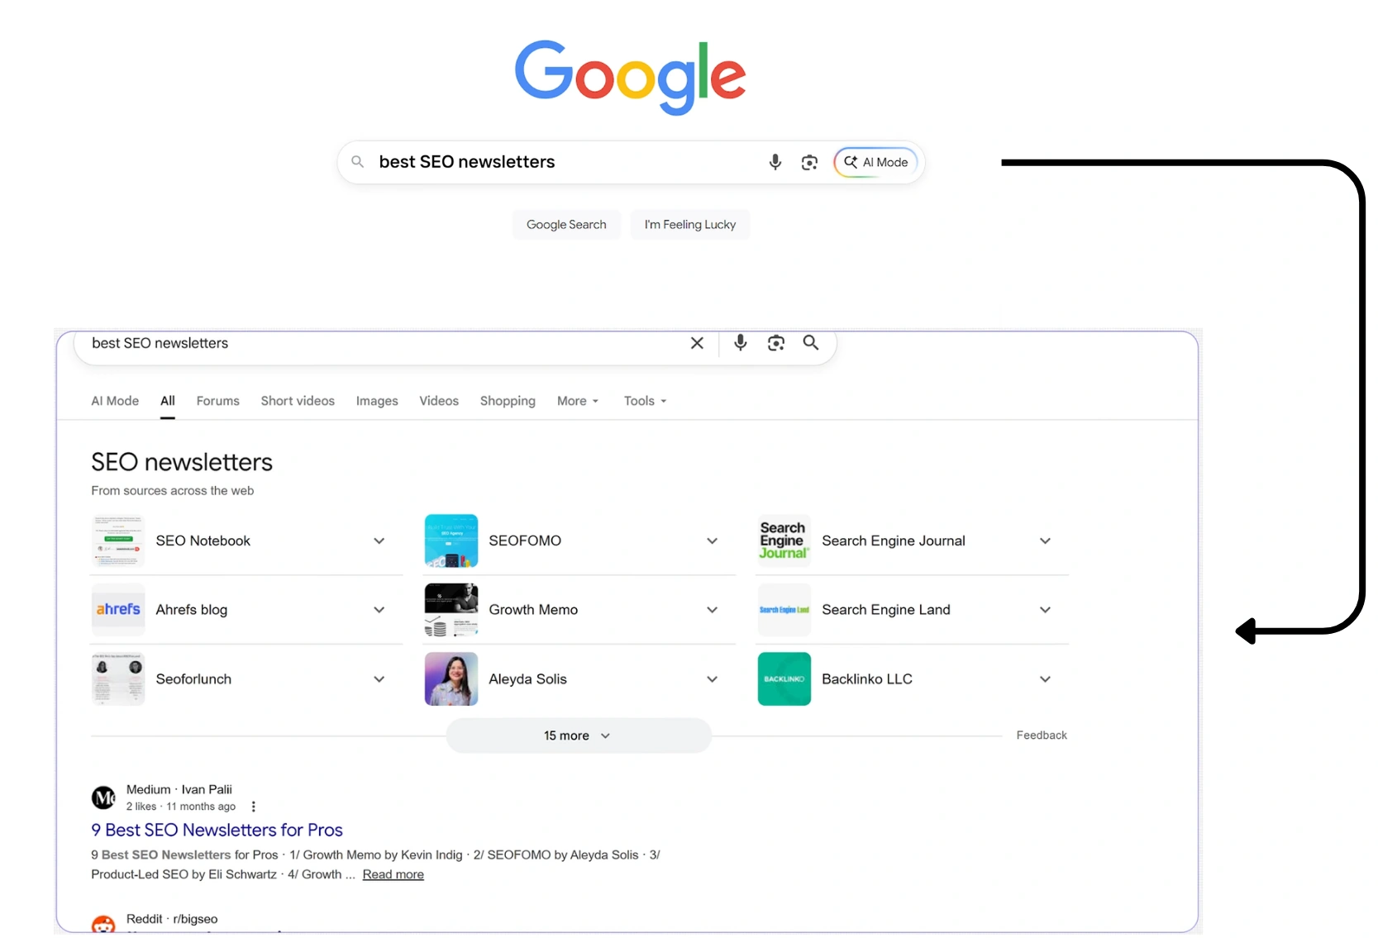Expand the Search Engine Land chevron
Viewport: 1378px width, 938px height.
click(1046, 610)
